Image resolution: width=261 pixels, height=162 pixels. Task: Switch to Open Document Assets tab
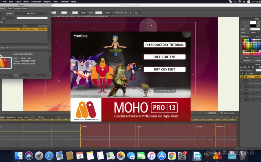[x=18, y=8]
